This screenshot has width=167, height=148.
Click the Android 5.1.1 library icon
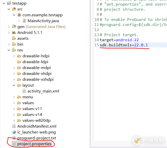[x=14, y=32]
